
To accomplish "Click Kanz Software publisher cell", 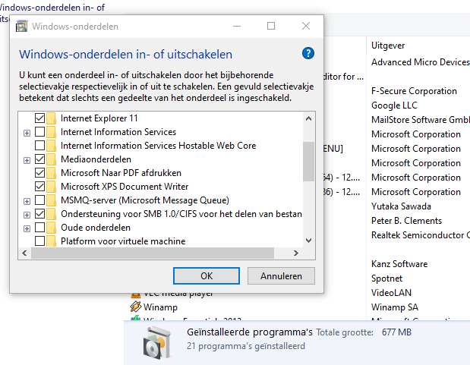I will [399, 264].
